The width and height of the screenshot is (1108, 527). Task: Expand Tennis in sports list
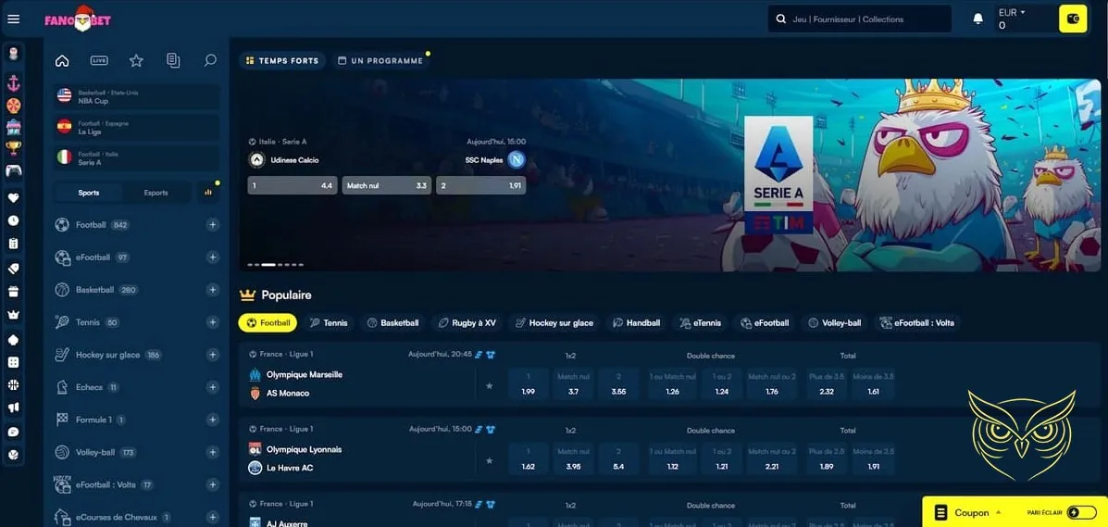click(x=213, y=322)
